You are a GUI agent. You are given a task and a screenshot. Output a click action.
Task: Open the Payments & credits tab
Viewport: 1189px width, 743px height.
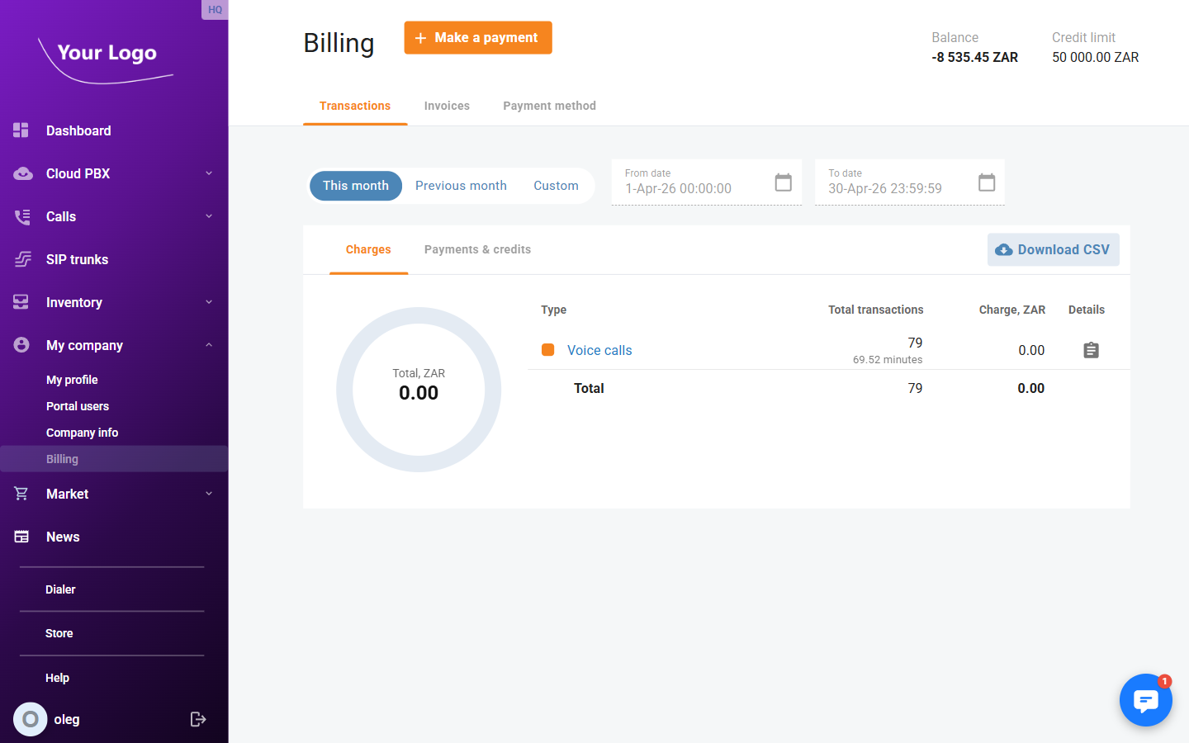click(x=477, y=249)
